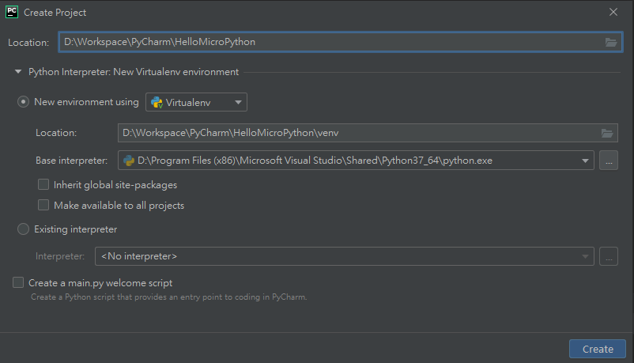The height and width of the screenshot is (363, 634).
Task: Expand the Base interpreter dropdown arrow
Action: point(585,161)
